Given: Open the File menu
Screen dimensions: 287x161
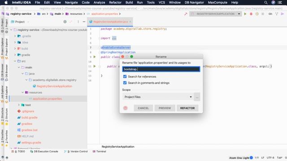Looking at the screenshot, I should [37, 3].
